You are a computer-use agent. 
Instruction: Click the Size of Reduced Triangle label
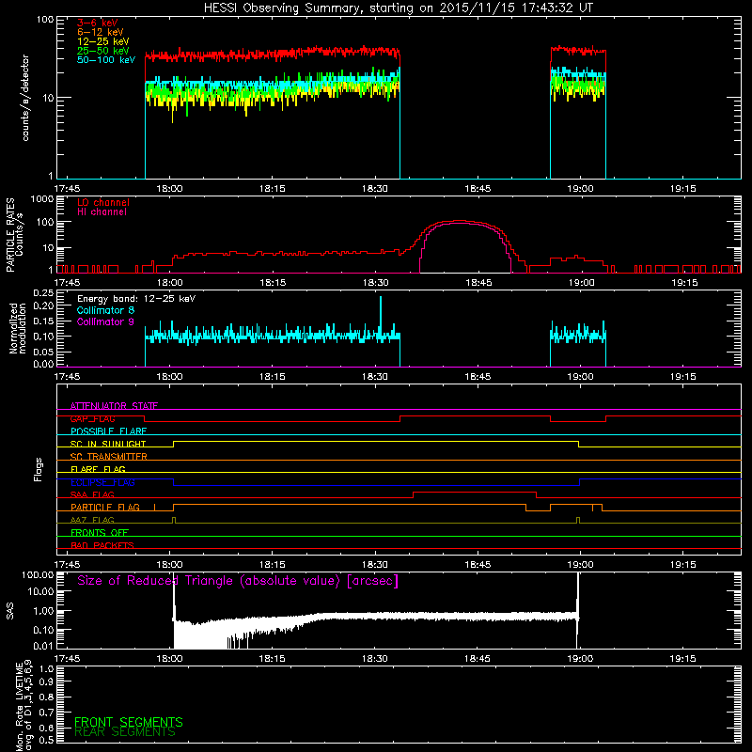tap(238, 581)
